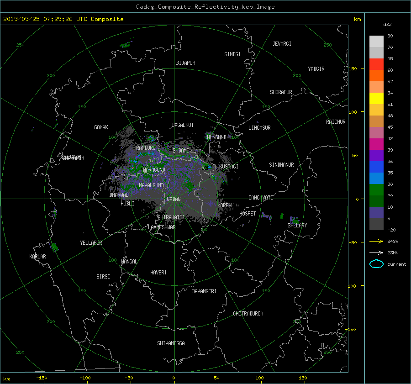The width and height of the screenshot is (411, 384).
Task: Click the cyan ellipse current legend icon
Action: pyautogui.click(x=376, y=264)
